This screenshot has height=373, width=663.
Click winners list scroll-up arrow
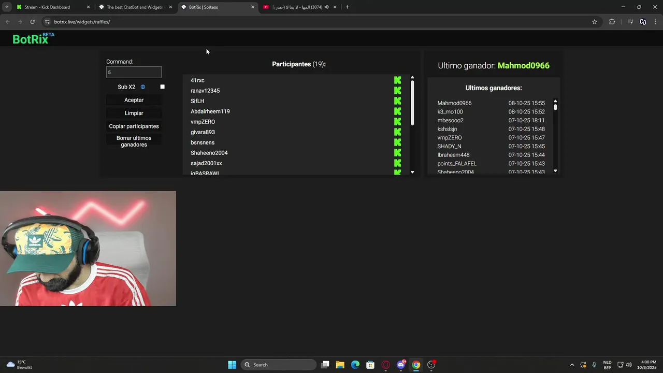click(555, 101)
